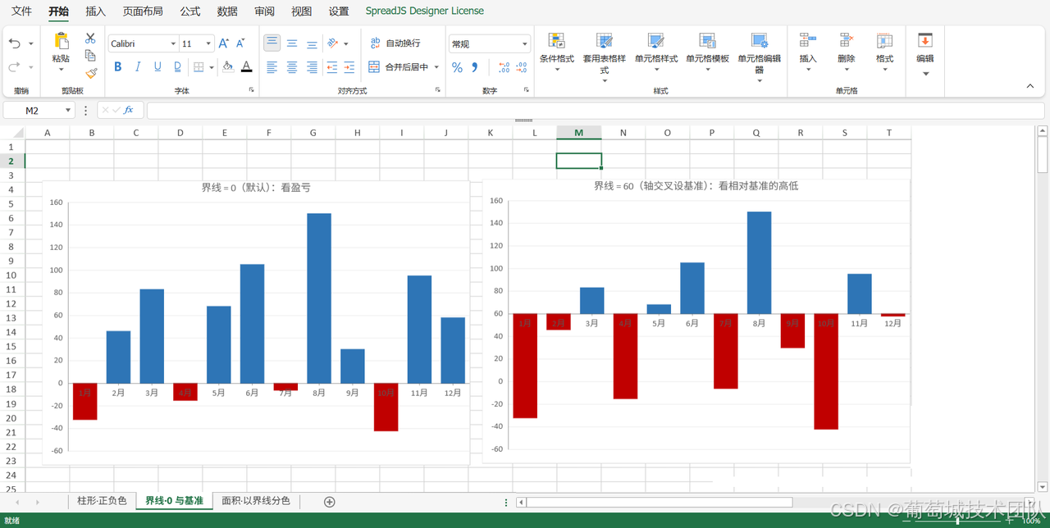Open the 面积·以界线分色 sheet tab

(x=256, y=501)
